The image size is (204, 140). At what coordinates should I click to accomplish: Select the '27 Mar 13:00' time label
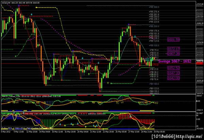(134, 132)
